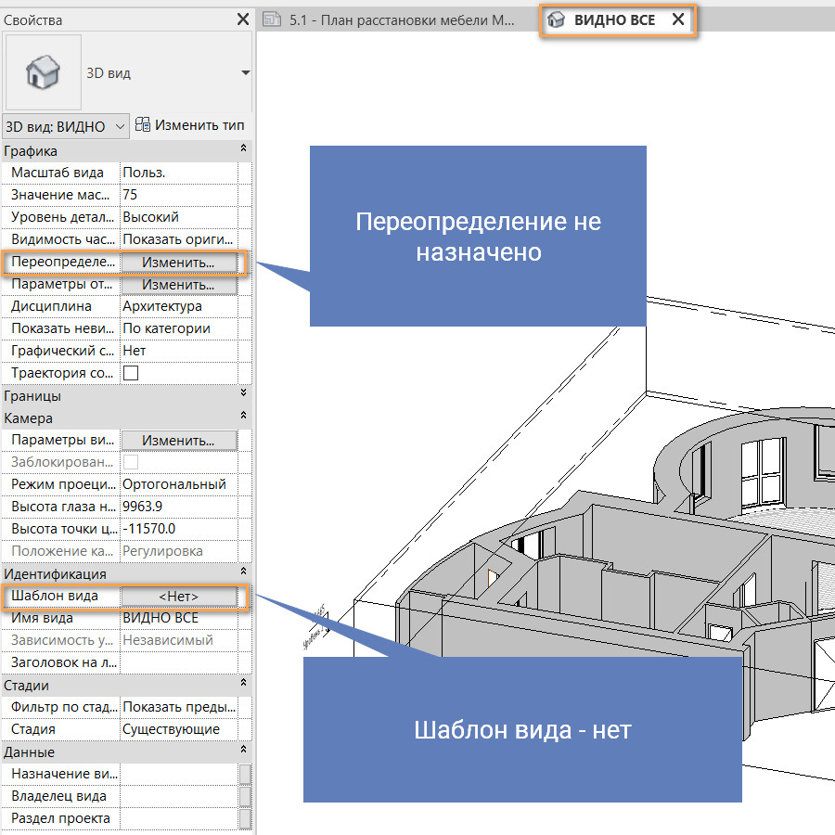The width and height of the screenshot is (835, 835).
Task: Click the Стадия property label
Action: (33, 729)
